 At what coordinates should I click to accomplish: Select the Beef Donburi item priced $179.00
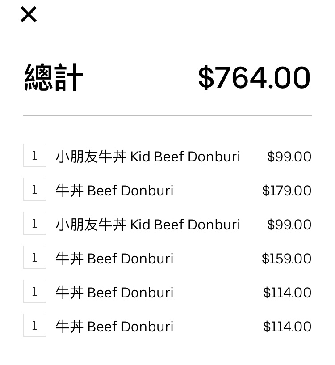coord(114,191)
